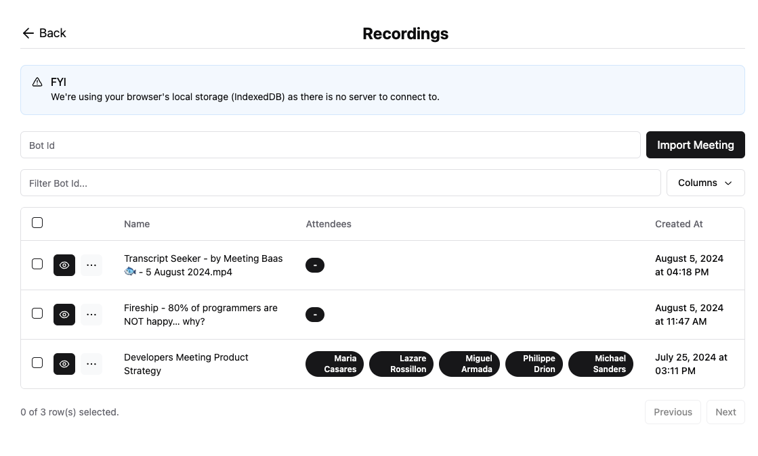The height and width of the screenshot is (456, 758).
Task: Expand the attendees dash badge on the Fireship row
Action: point(315,314)
